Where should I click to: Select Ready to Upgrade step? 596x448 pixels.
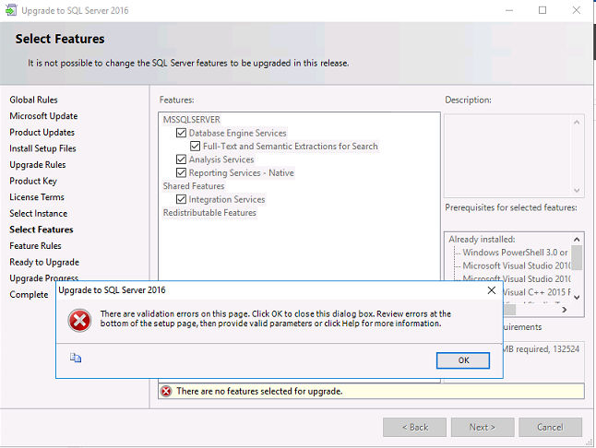point(44,263)
